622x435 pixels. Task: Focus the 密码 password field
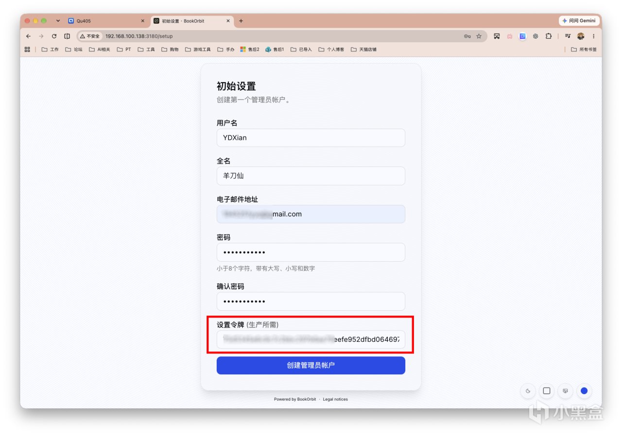click(311, 252)
